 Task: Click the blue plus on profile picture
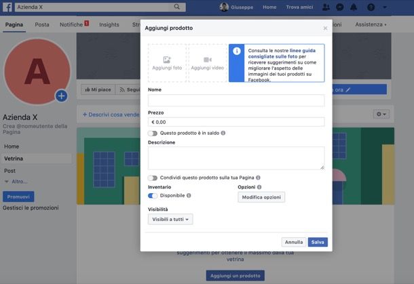click(x=62, y=96)
